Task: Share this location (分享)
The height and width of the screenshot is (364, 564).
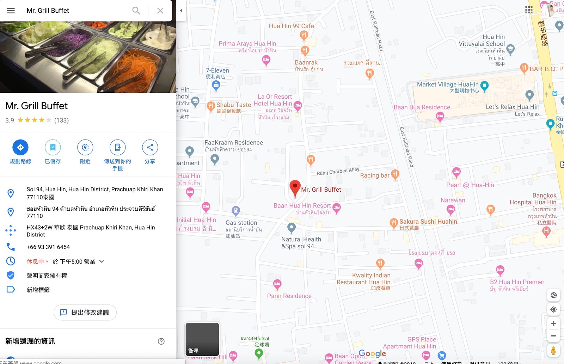Action: coord(150,147)
